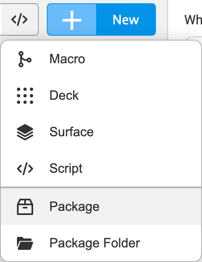This screenshot has height=262, width=202.
Task: Select the Script code icon in menu
Action: 25,168
